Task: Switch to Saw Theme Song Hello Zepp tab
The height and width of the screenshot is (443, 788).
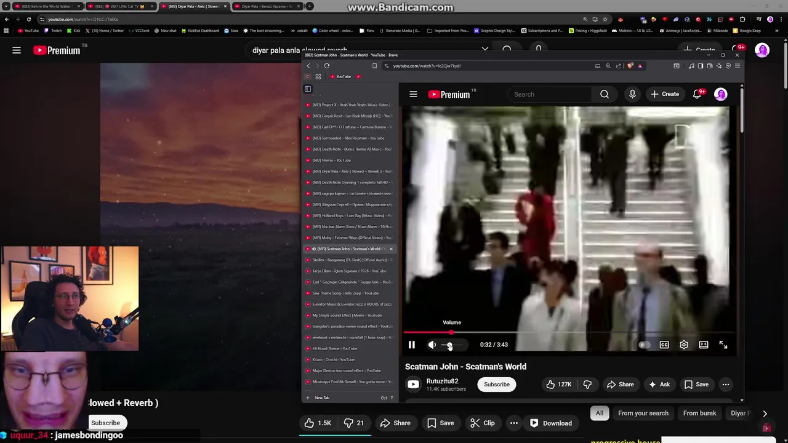Action: click(349, 293)
